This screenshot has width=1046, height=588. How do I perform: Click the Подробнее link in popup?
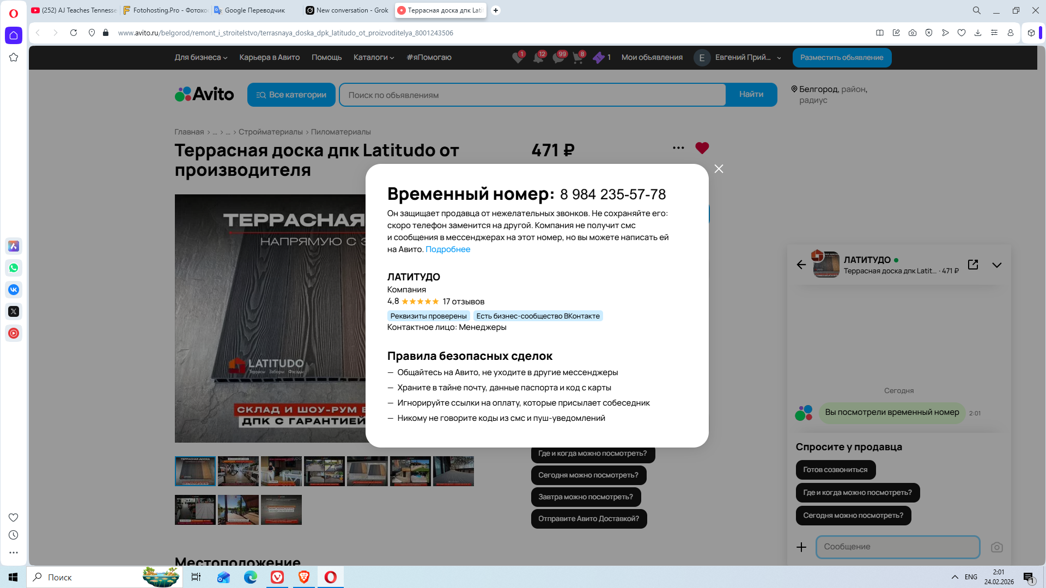click(x=447, y=249)
